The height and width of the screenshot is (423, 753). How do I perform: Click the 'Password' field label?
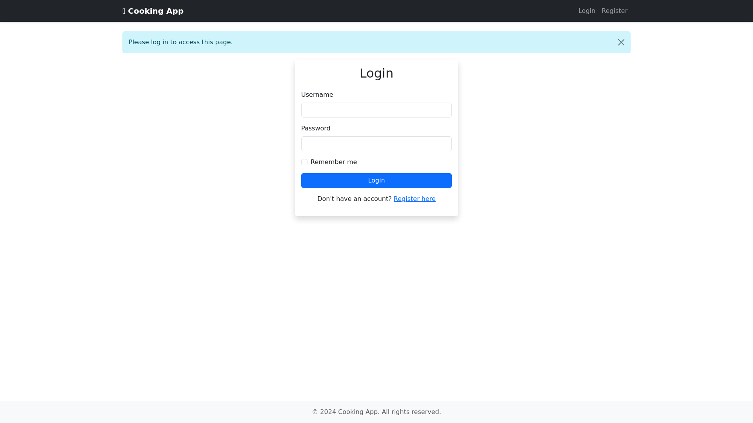click(316, 128)
